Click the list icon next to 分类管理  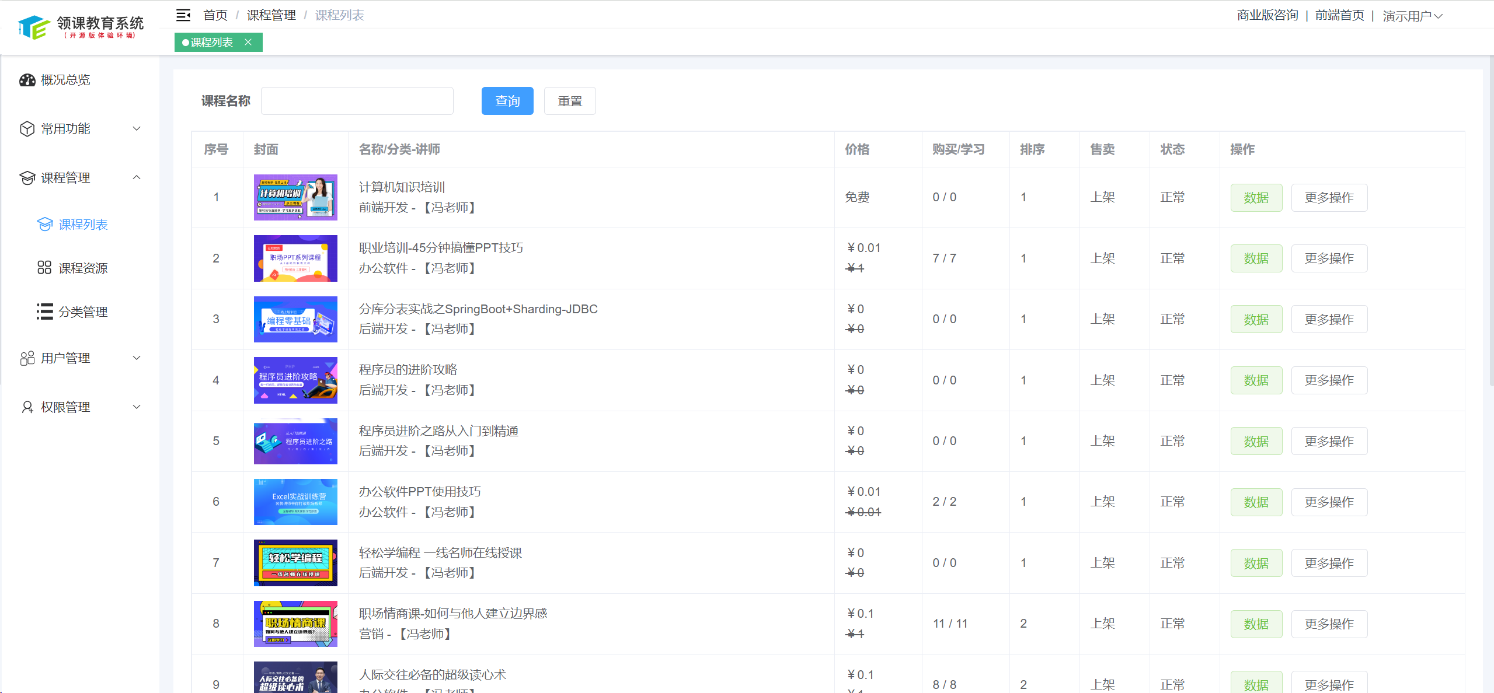(44, 311)
